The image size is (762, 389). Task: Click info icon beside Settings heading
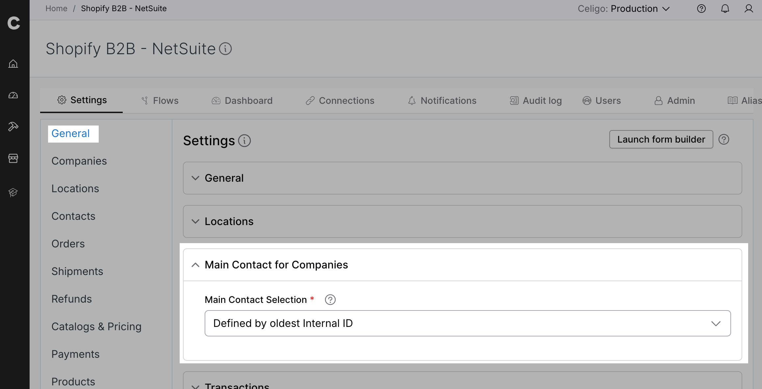point(244,141)
